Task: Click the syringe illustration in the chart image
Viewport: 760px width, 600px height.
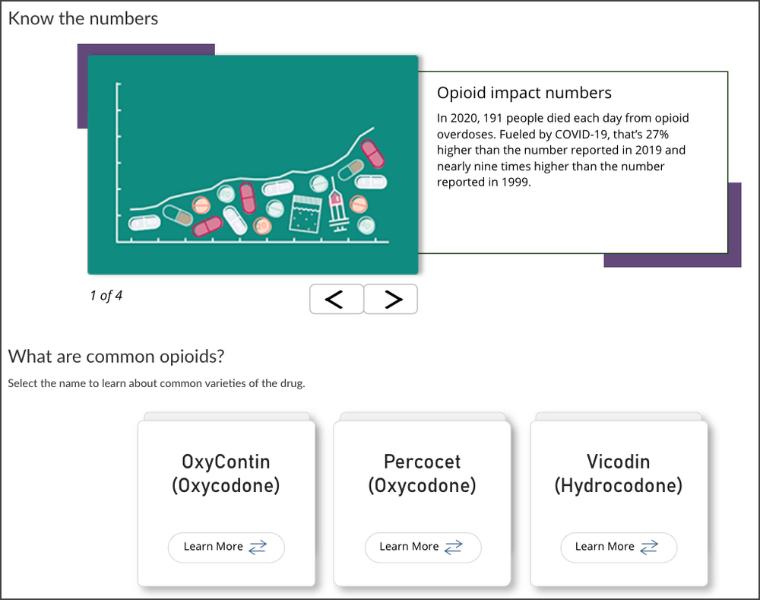Action: click(x=337, y=211)
